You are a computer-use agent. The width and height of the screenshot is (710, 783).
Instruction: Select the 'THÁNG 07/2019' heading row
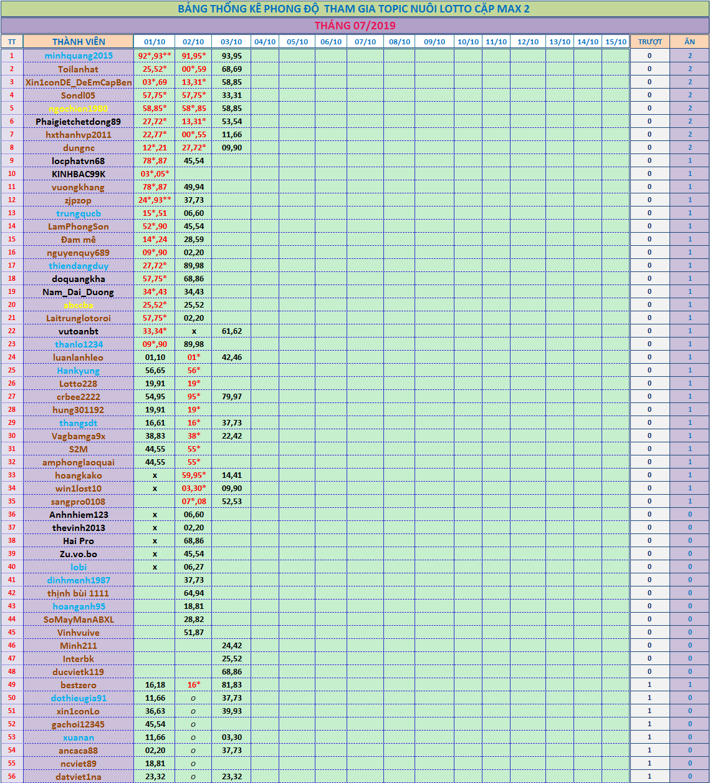[355, 26]
